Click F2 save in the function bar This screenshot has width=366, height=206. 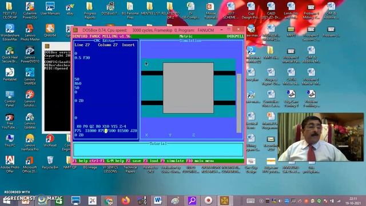(133, 161)
